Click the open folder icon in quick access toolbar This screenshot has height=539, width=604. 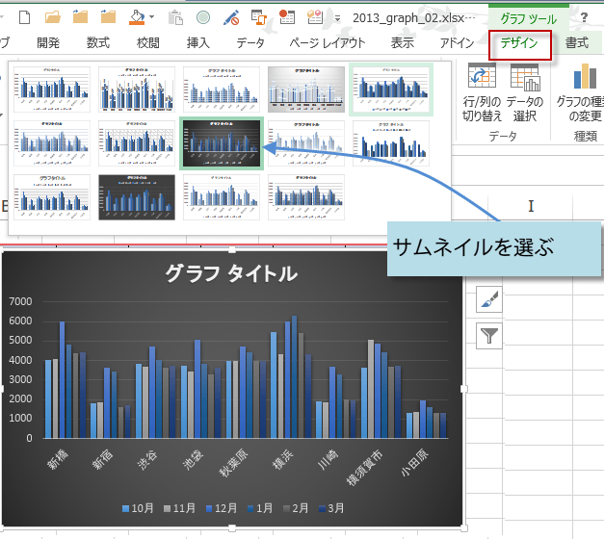click(x=53, y=16)
